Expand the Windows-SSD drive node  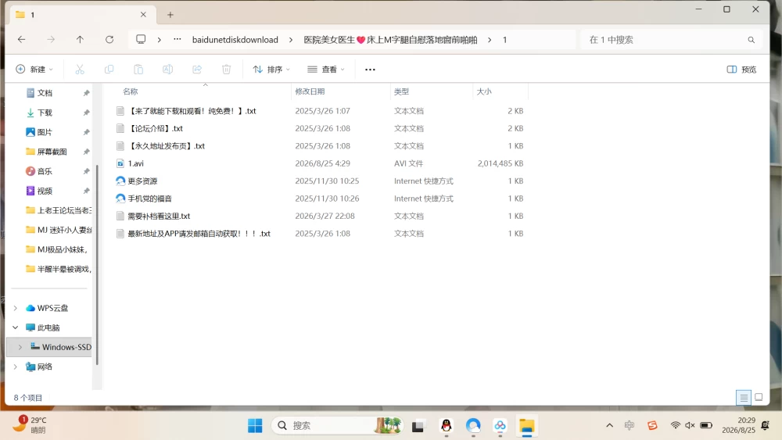(20, 347)
